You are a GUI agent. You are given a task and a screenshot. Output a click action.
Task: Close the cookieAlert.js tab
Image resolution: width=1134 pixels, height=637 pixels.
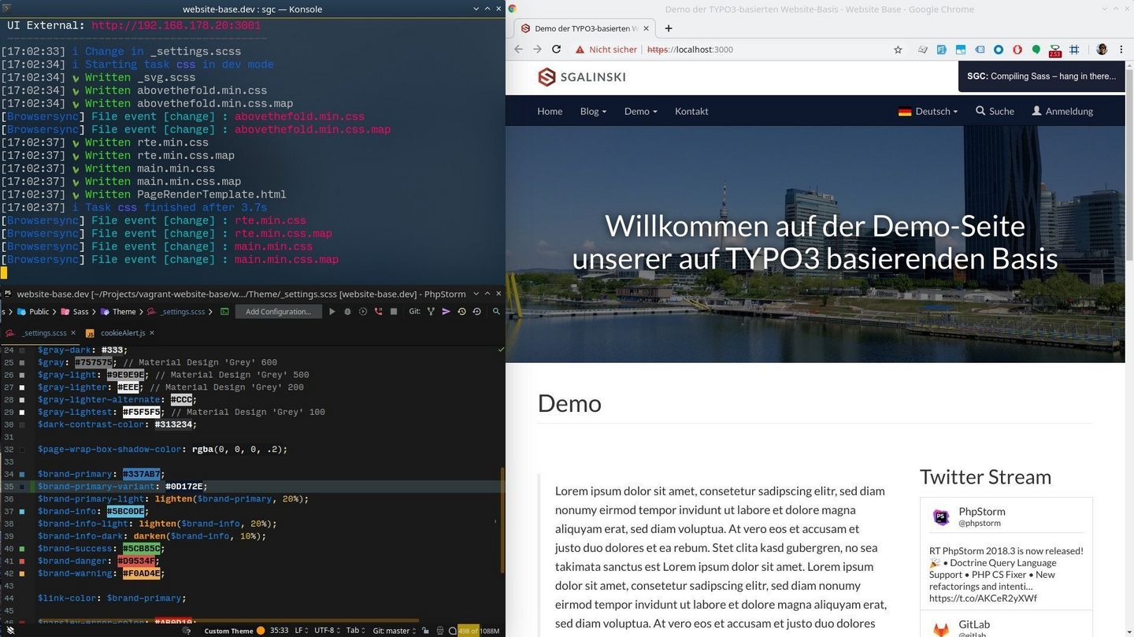[x=152, y=333]
